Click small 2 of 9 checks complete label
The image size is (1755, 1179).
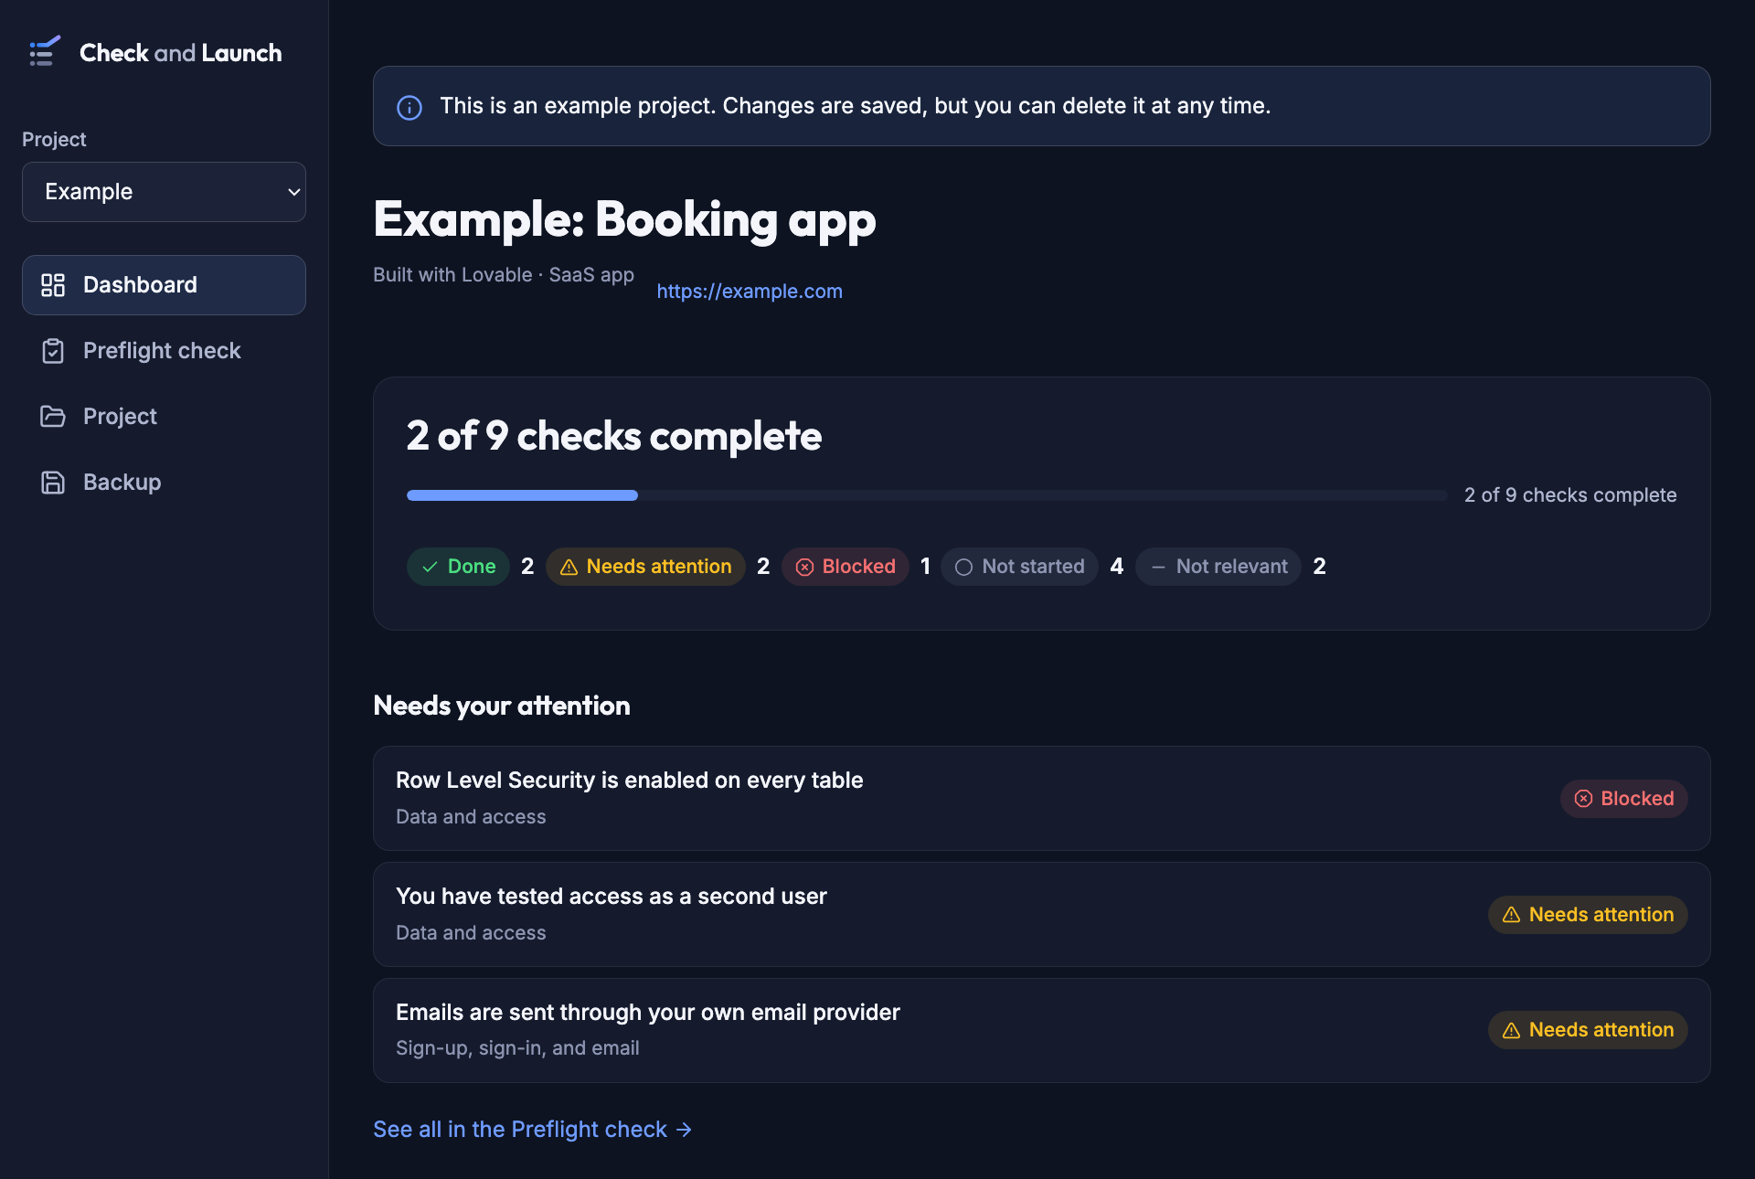click(1570, 495)
